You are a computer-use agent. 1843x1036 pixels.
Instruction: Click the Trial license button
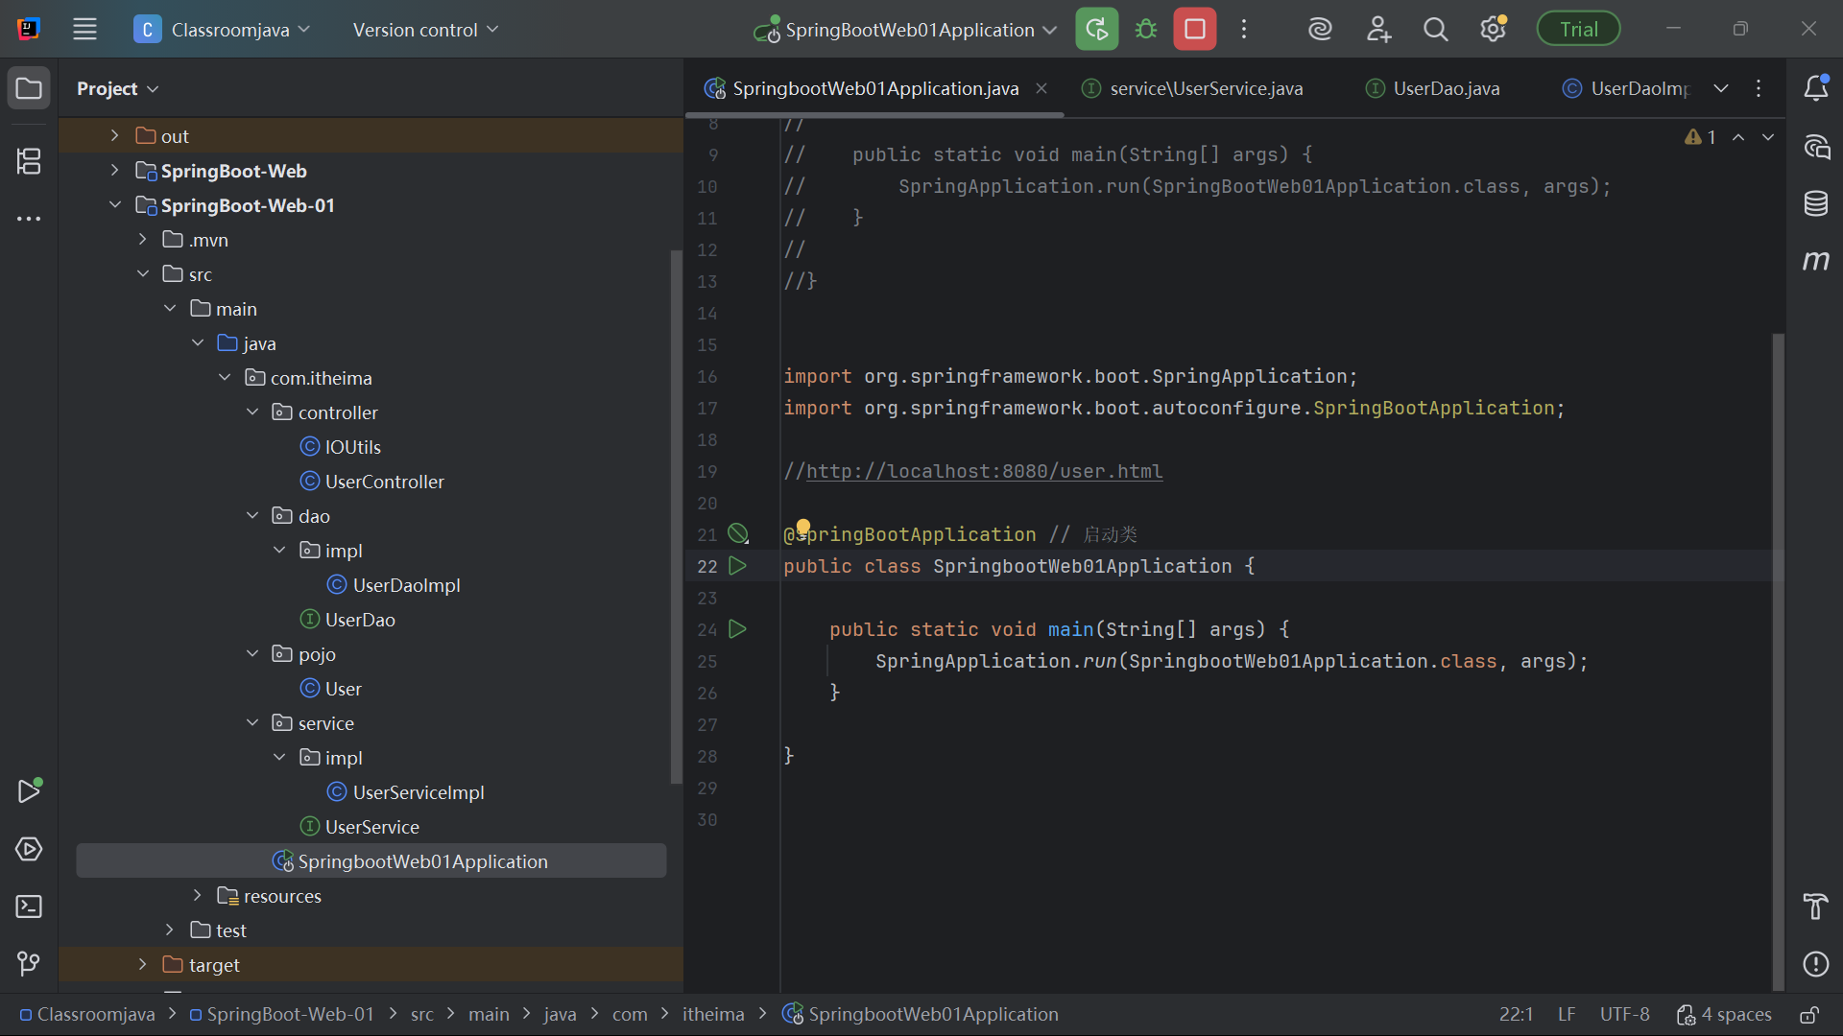1578,29
